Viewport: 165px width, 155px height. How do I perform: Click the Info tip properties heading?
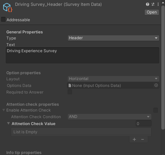tap(24, 152)
